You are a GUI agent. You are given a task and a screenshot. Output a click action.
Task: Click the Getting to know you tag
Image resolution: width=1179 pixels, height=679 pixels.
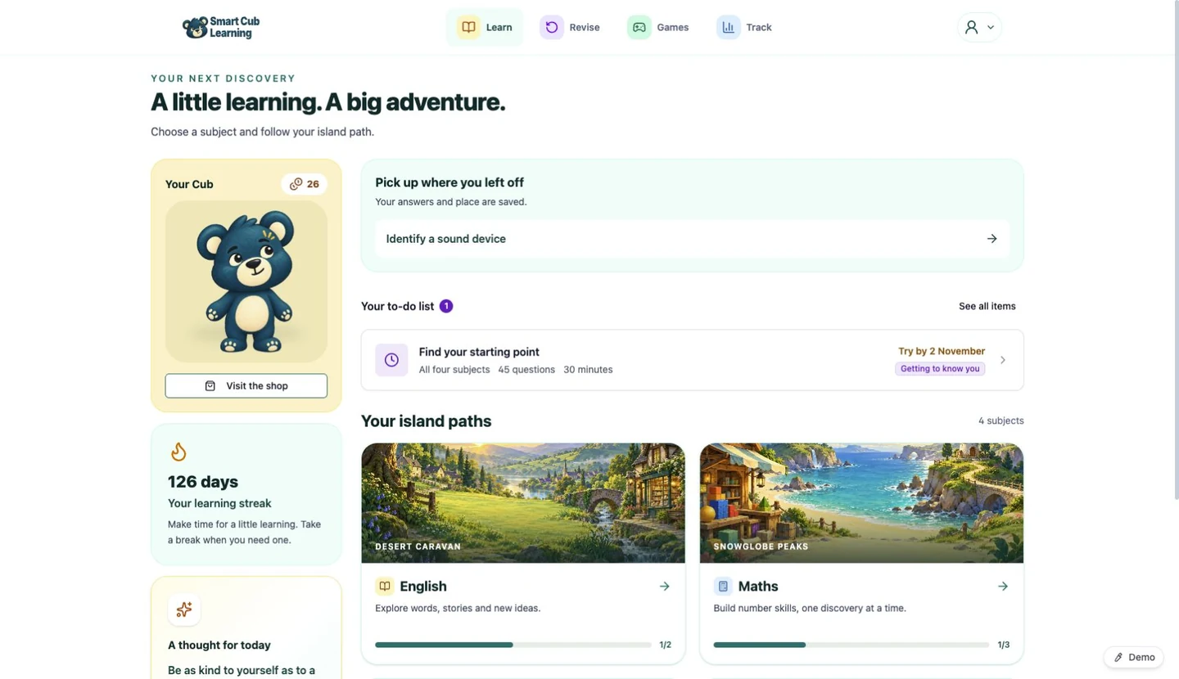(x=940, y=369)
